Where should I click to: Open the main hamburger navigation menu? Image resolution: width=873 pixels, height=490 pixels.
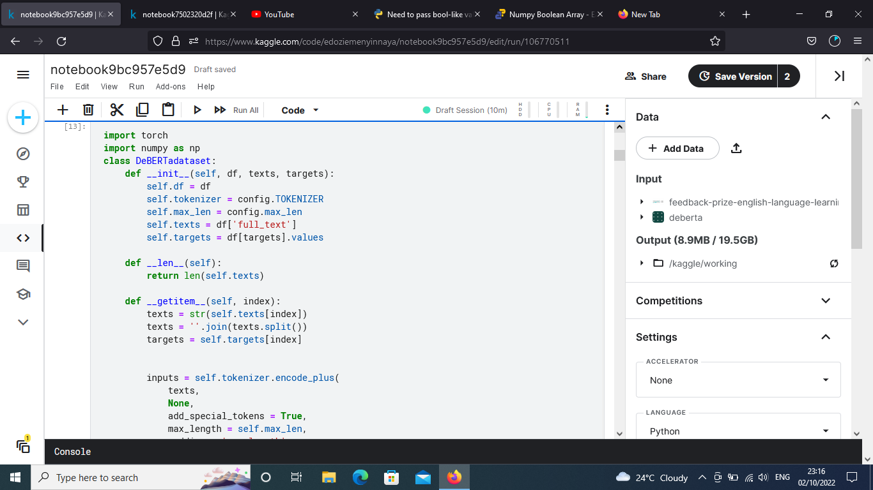pyautogui.click(x=23, y=75)
